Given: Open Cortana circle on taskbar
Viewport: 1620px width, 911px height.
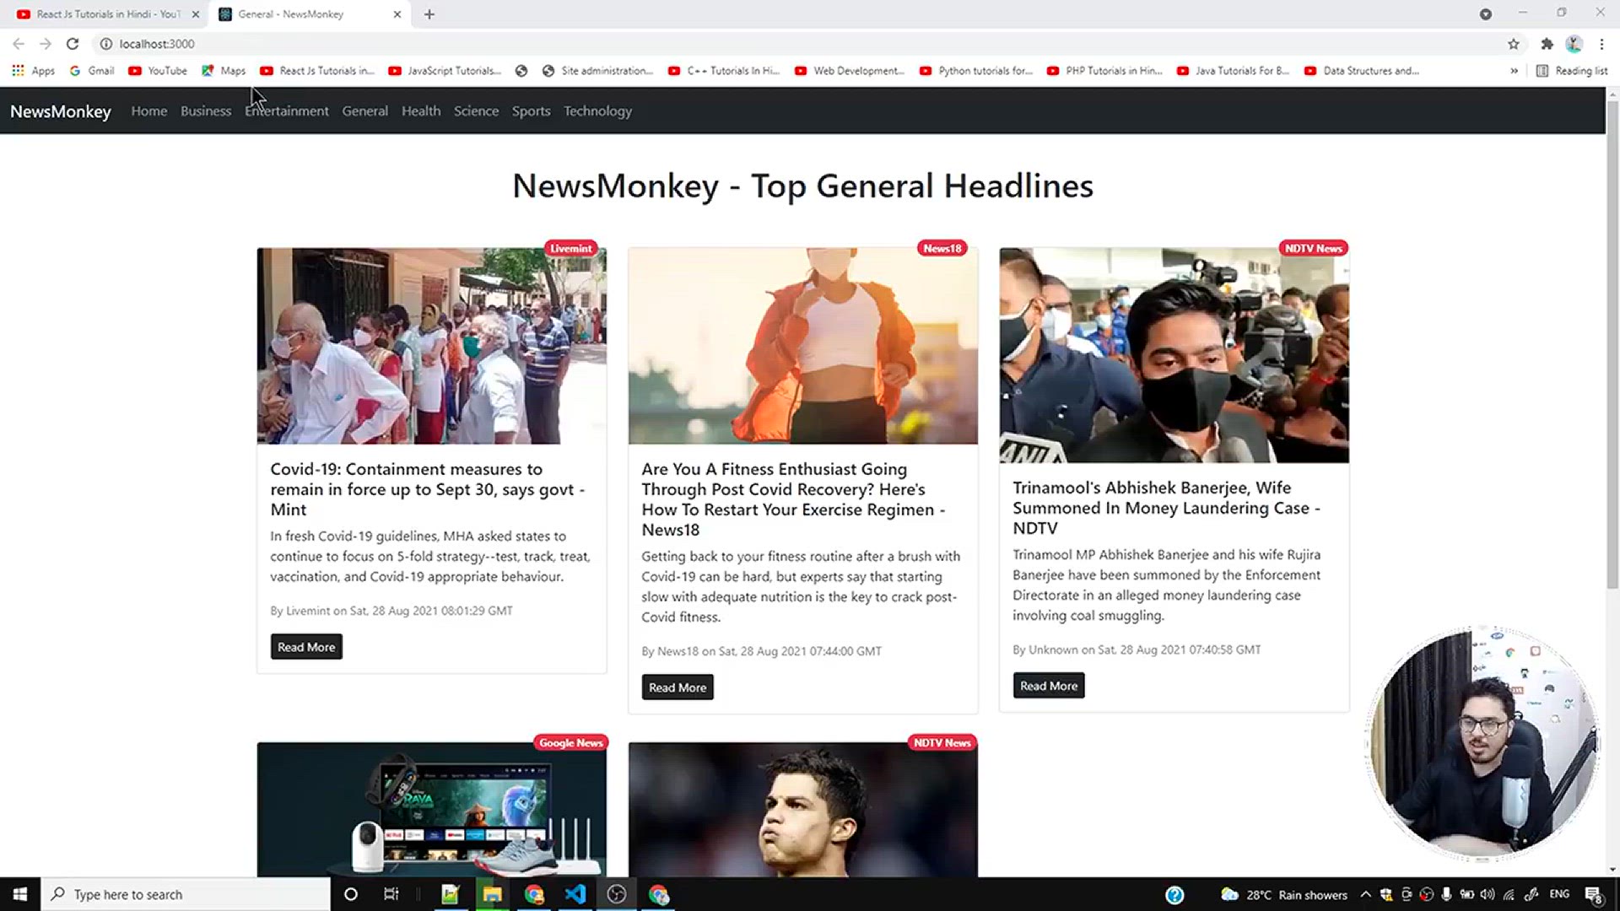Looking at the screenshot, I should 351,894.
